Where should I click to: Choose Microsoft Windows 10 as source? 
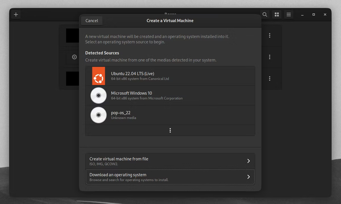click(x=170, y=95)
